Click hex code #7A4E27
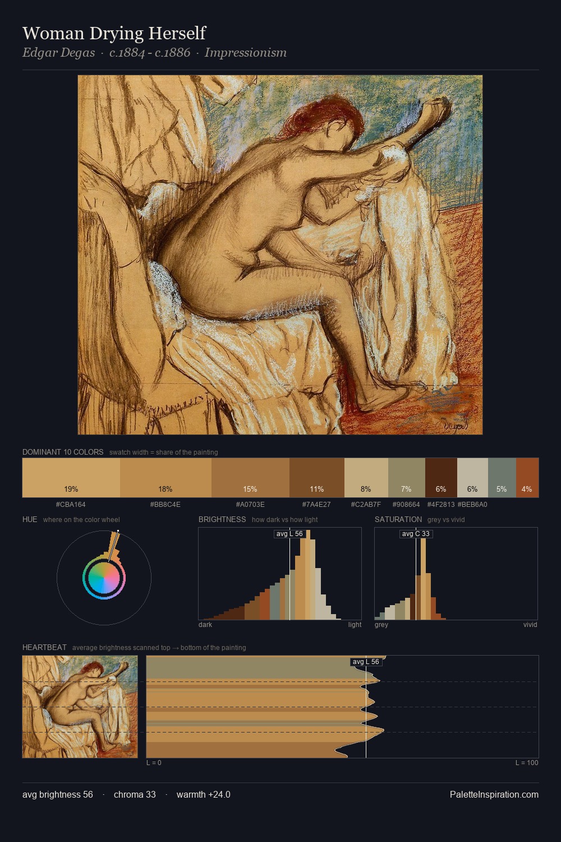Viewport: 561px width, 842px height. click(316, 505)
